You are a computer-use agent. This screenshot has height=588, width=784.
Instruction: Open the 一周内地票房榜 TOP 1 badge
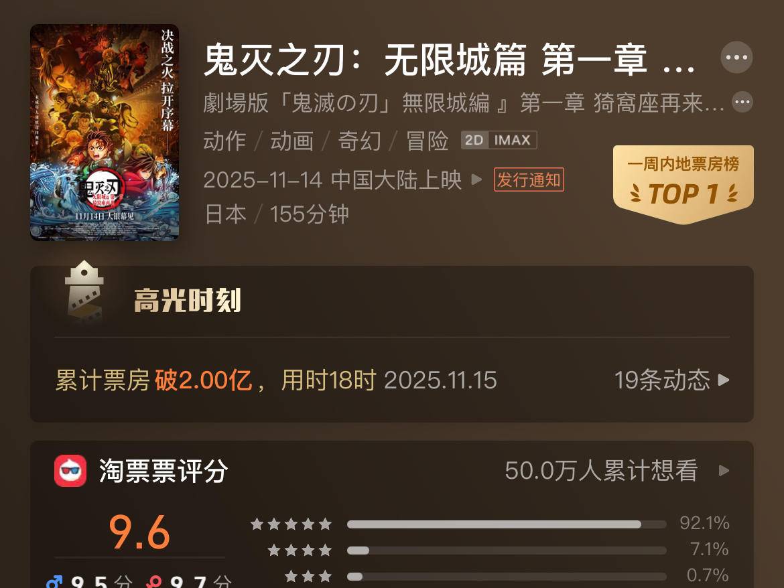[x=683, y=183]
